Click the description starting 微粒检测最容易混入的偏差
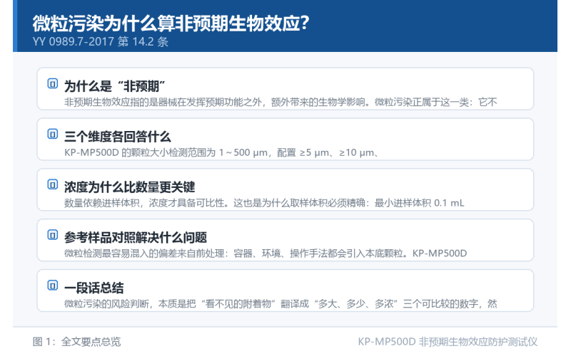The width and height of the screenshot is (571, 356). [266, 253]
